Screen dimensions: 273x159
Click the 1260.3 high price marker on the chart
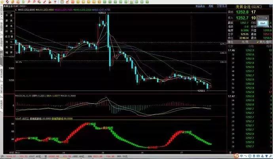pyautogui.click(x=102, y=13)
